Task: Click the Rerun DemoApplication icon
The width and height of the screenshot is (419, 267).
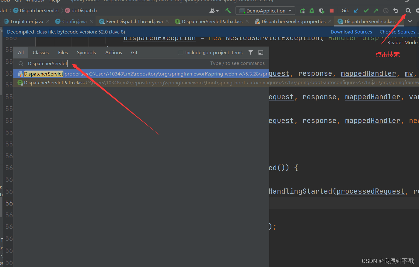Action: (x=302, y=11)
